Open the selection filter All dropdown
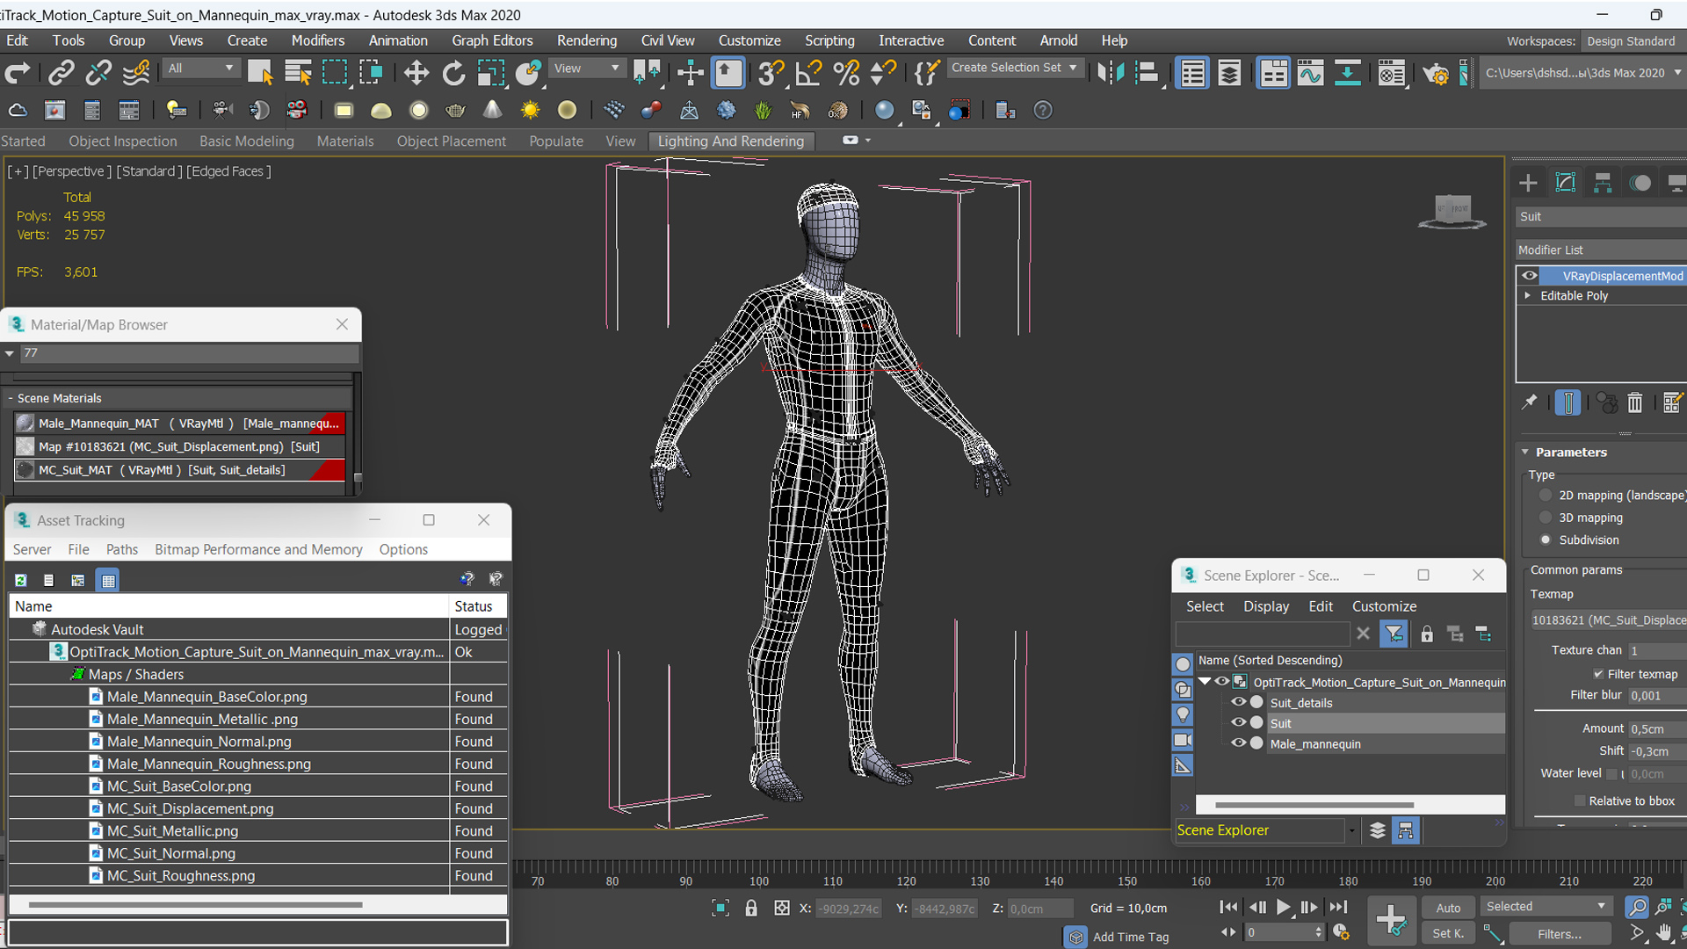1687x949 pixels. (201, 68)
